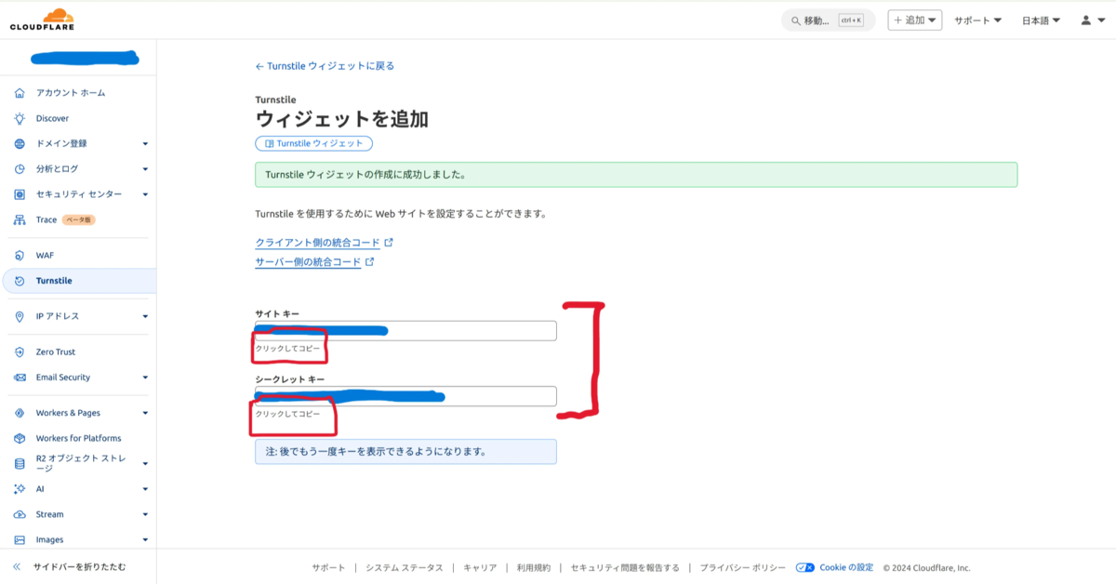Click the Turnstile sidebar icon
This screenshot has height=584, width=1116.
(x=20, y=281)
